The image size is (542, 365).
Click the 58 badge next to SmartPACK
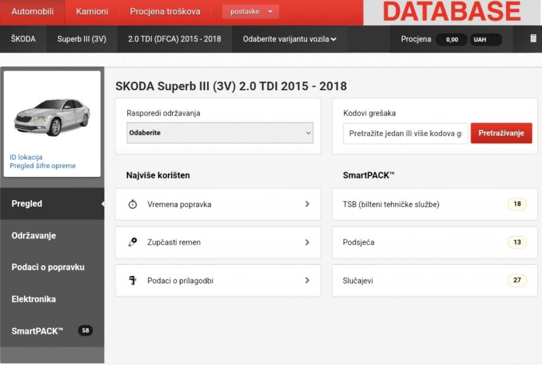point(86,330)
